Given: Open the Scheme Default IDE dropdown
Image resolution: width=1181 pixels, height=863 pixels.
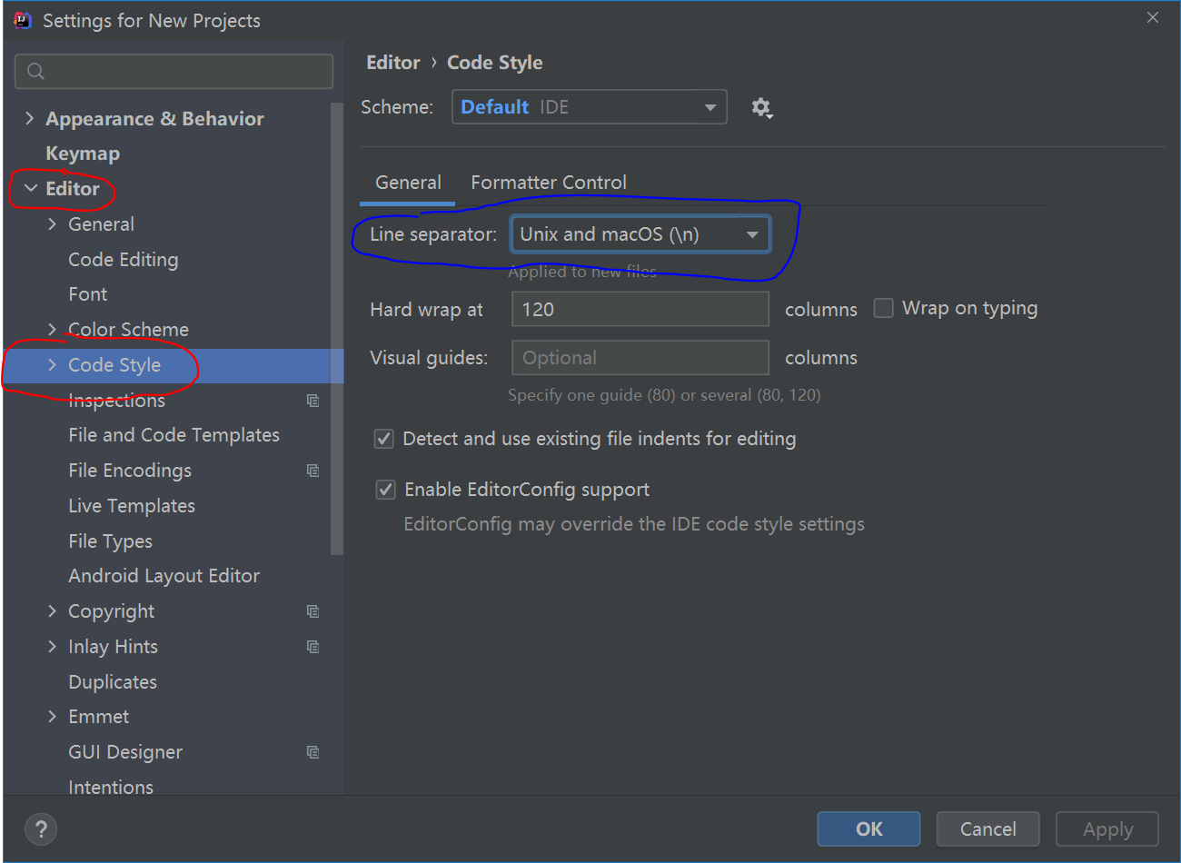Looking at the screenshot, I should click(x=589, y=107).
